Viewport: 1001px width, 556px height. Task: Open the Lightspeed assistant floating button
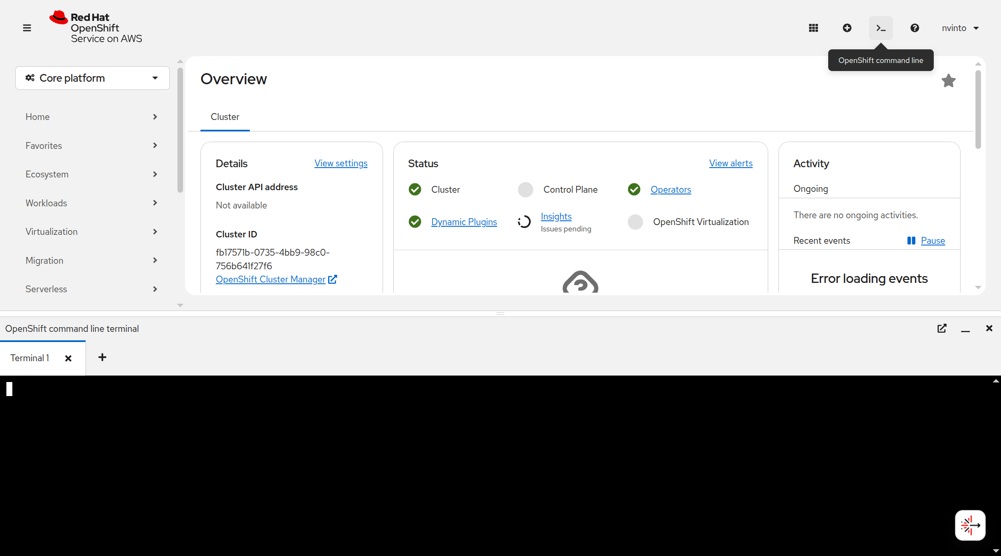tap(970, 525)
